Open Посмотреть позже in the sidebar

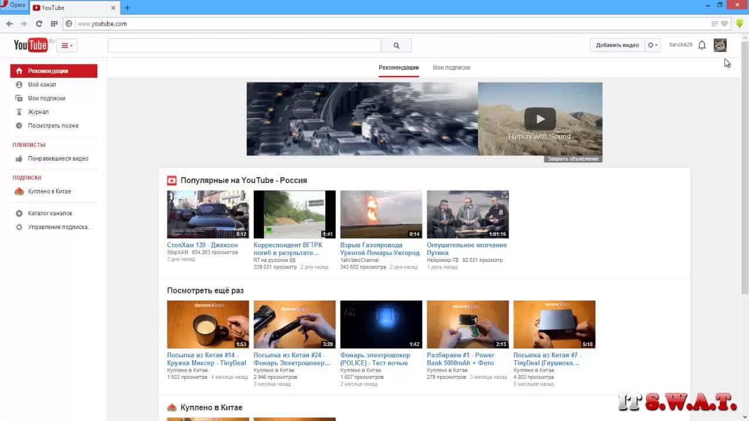pyautogui.click(x=54, y=126)
